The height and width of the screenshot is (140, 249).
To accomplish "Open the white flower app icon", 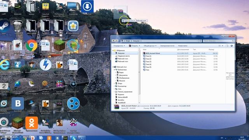I will tap(73, 26).
